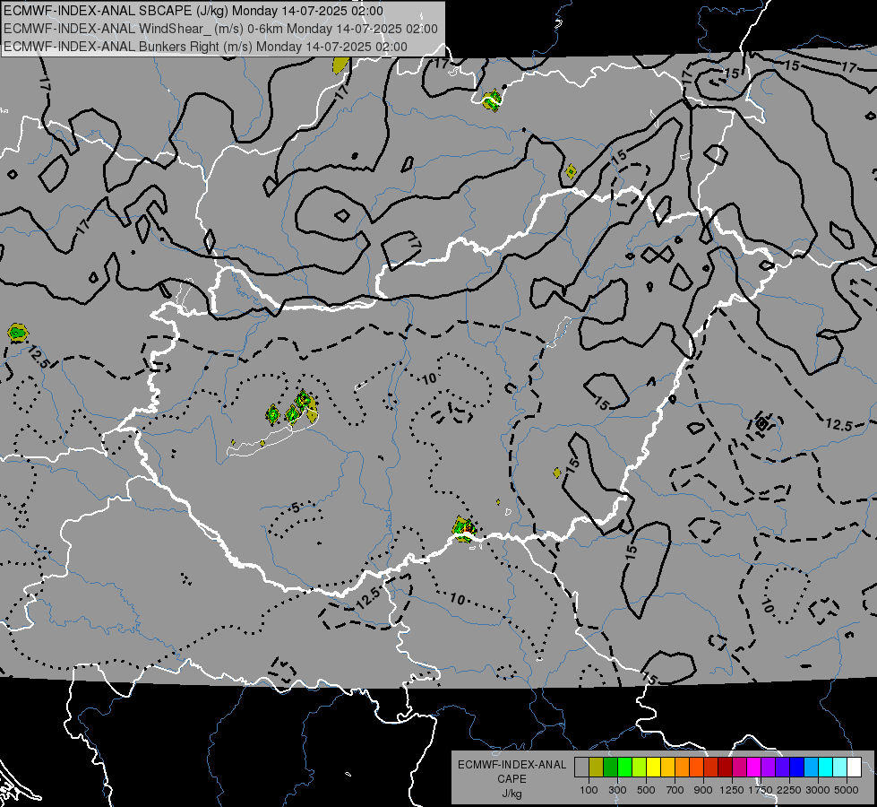Screen dimensions: 877x807
Task: Click the legend label 900
Action: [703, 790]
